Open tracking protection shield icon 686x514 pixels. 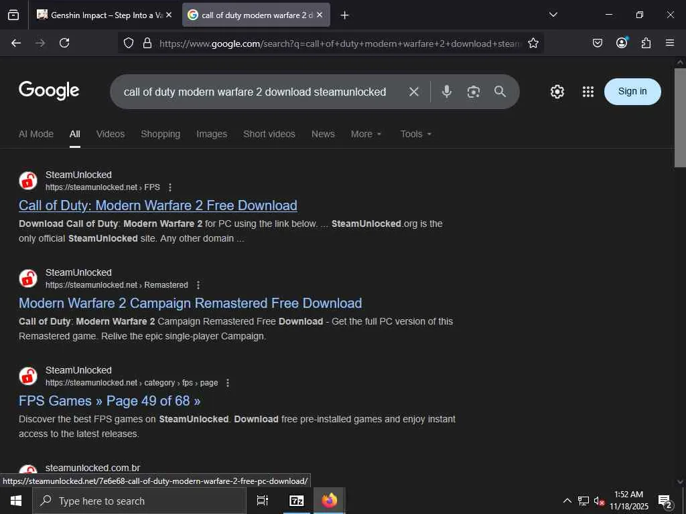tap(128, 43)
